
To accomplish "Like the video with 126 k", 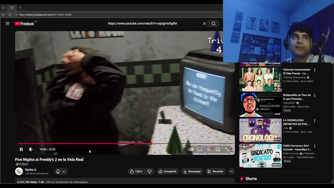I will 136,171.
